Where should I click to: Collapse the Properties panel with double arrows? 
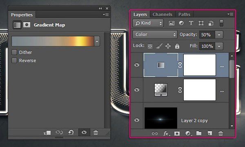click(100, 9)
